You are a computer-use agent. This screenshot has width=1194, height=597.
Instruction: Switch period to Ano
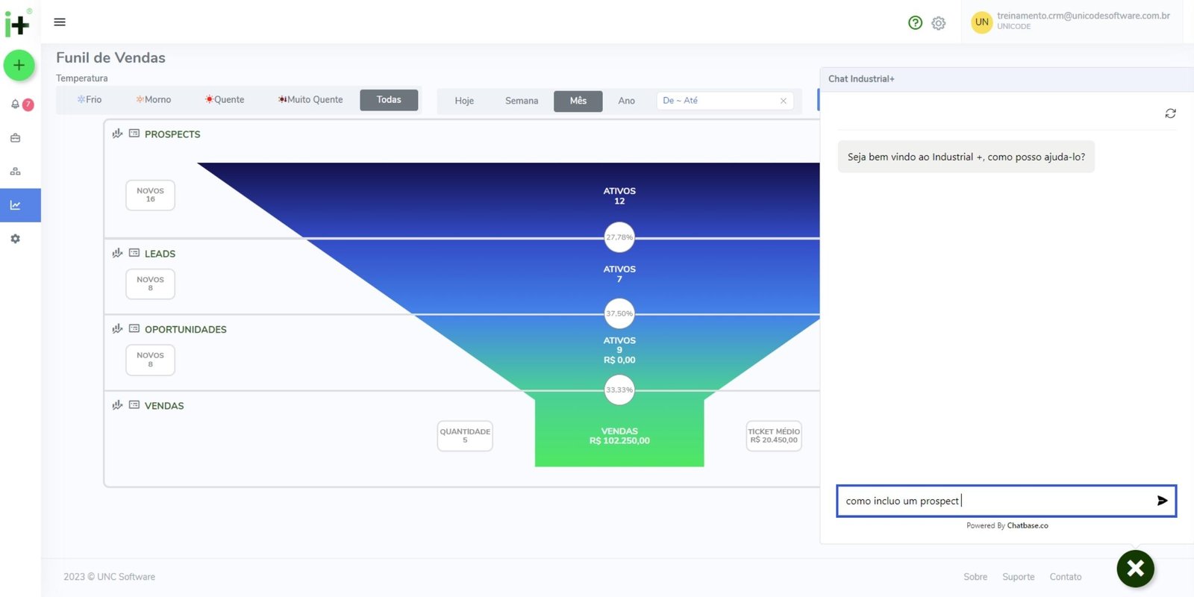click(626, 101)
